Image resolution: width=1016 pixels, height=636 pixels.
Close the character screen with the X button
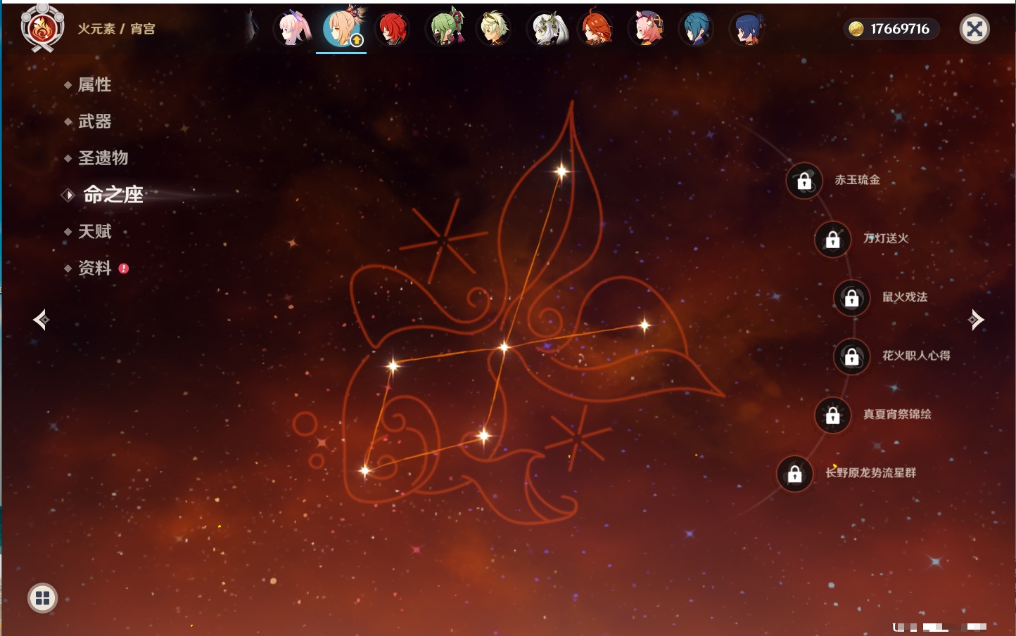point(974,29)
